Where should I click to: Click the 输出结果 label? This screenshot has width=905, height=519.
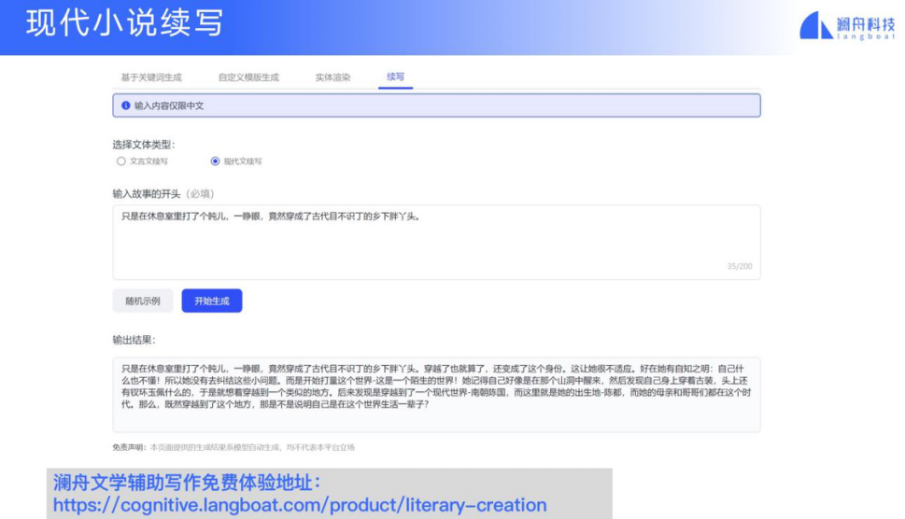(x=134, y=340)
